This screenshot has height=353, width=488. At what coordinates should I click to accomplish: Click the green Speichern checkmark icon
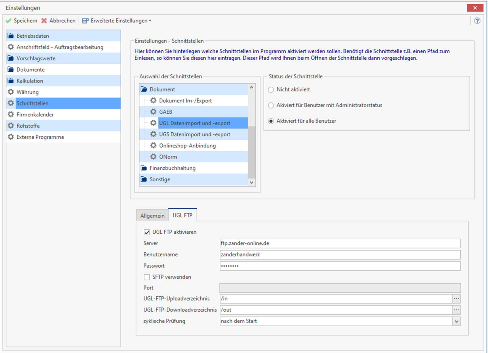(9, 21)
